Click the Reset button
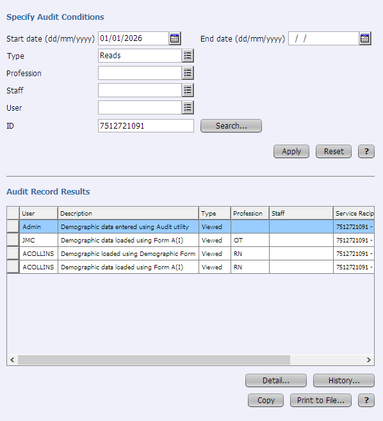 [x=334, y=152]
